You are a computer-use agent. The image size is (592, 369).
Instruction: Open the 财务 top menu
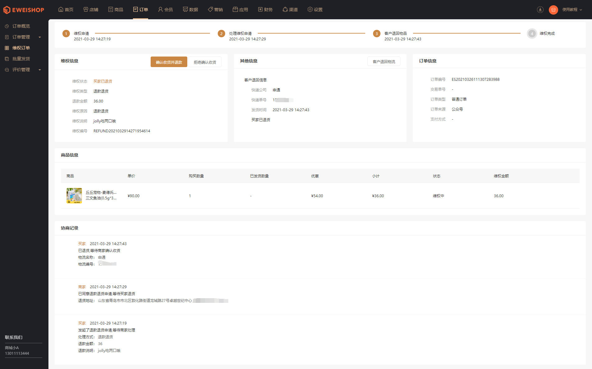[x=265, y=10]
